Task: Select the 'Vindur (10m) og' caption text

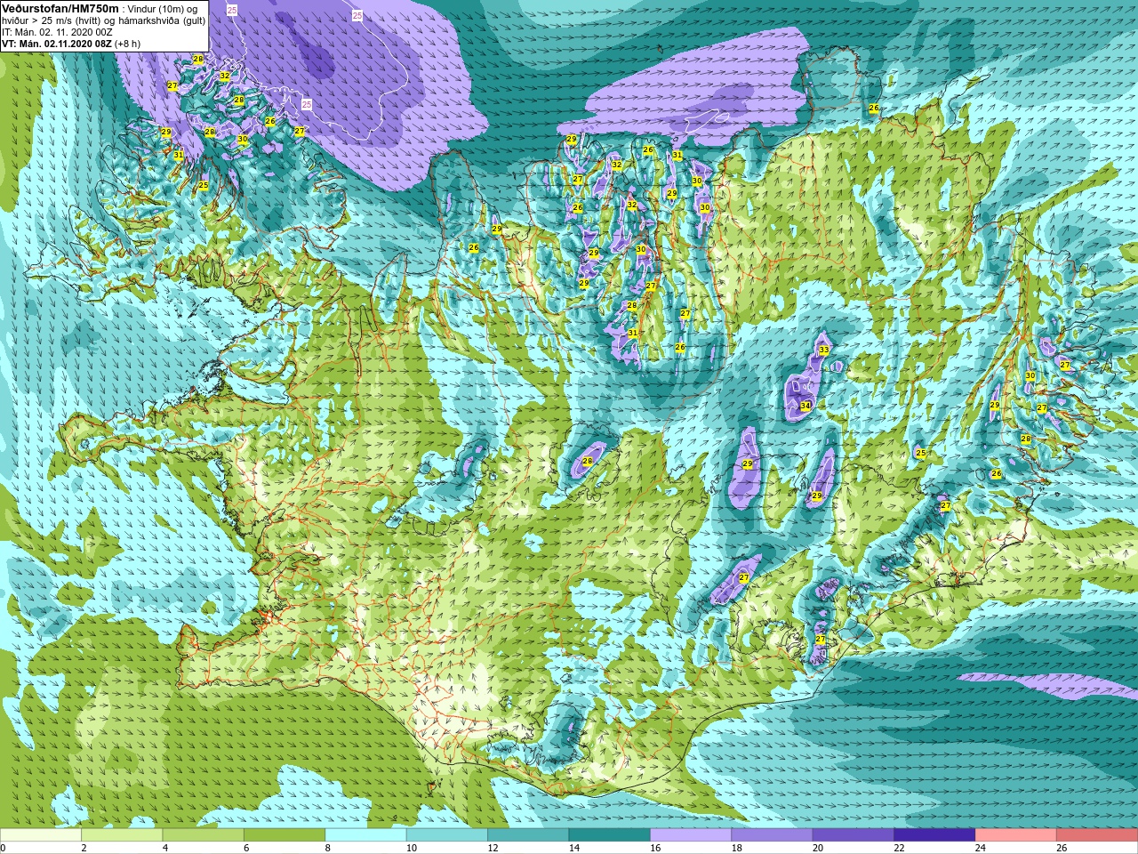Action: coord(163,9)
